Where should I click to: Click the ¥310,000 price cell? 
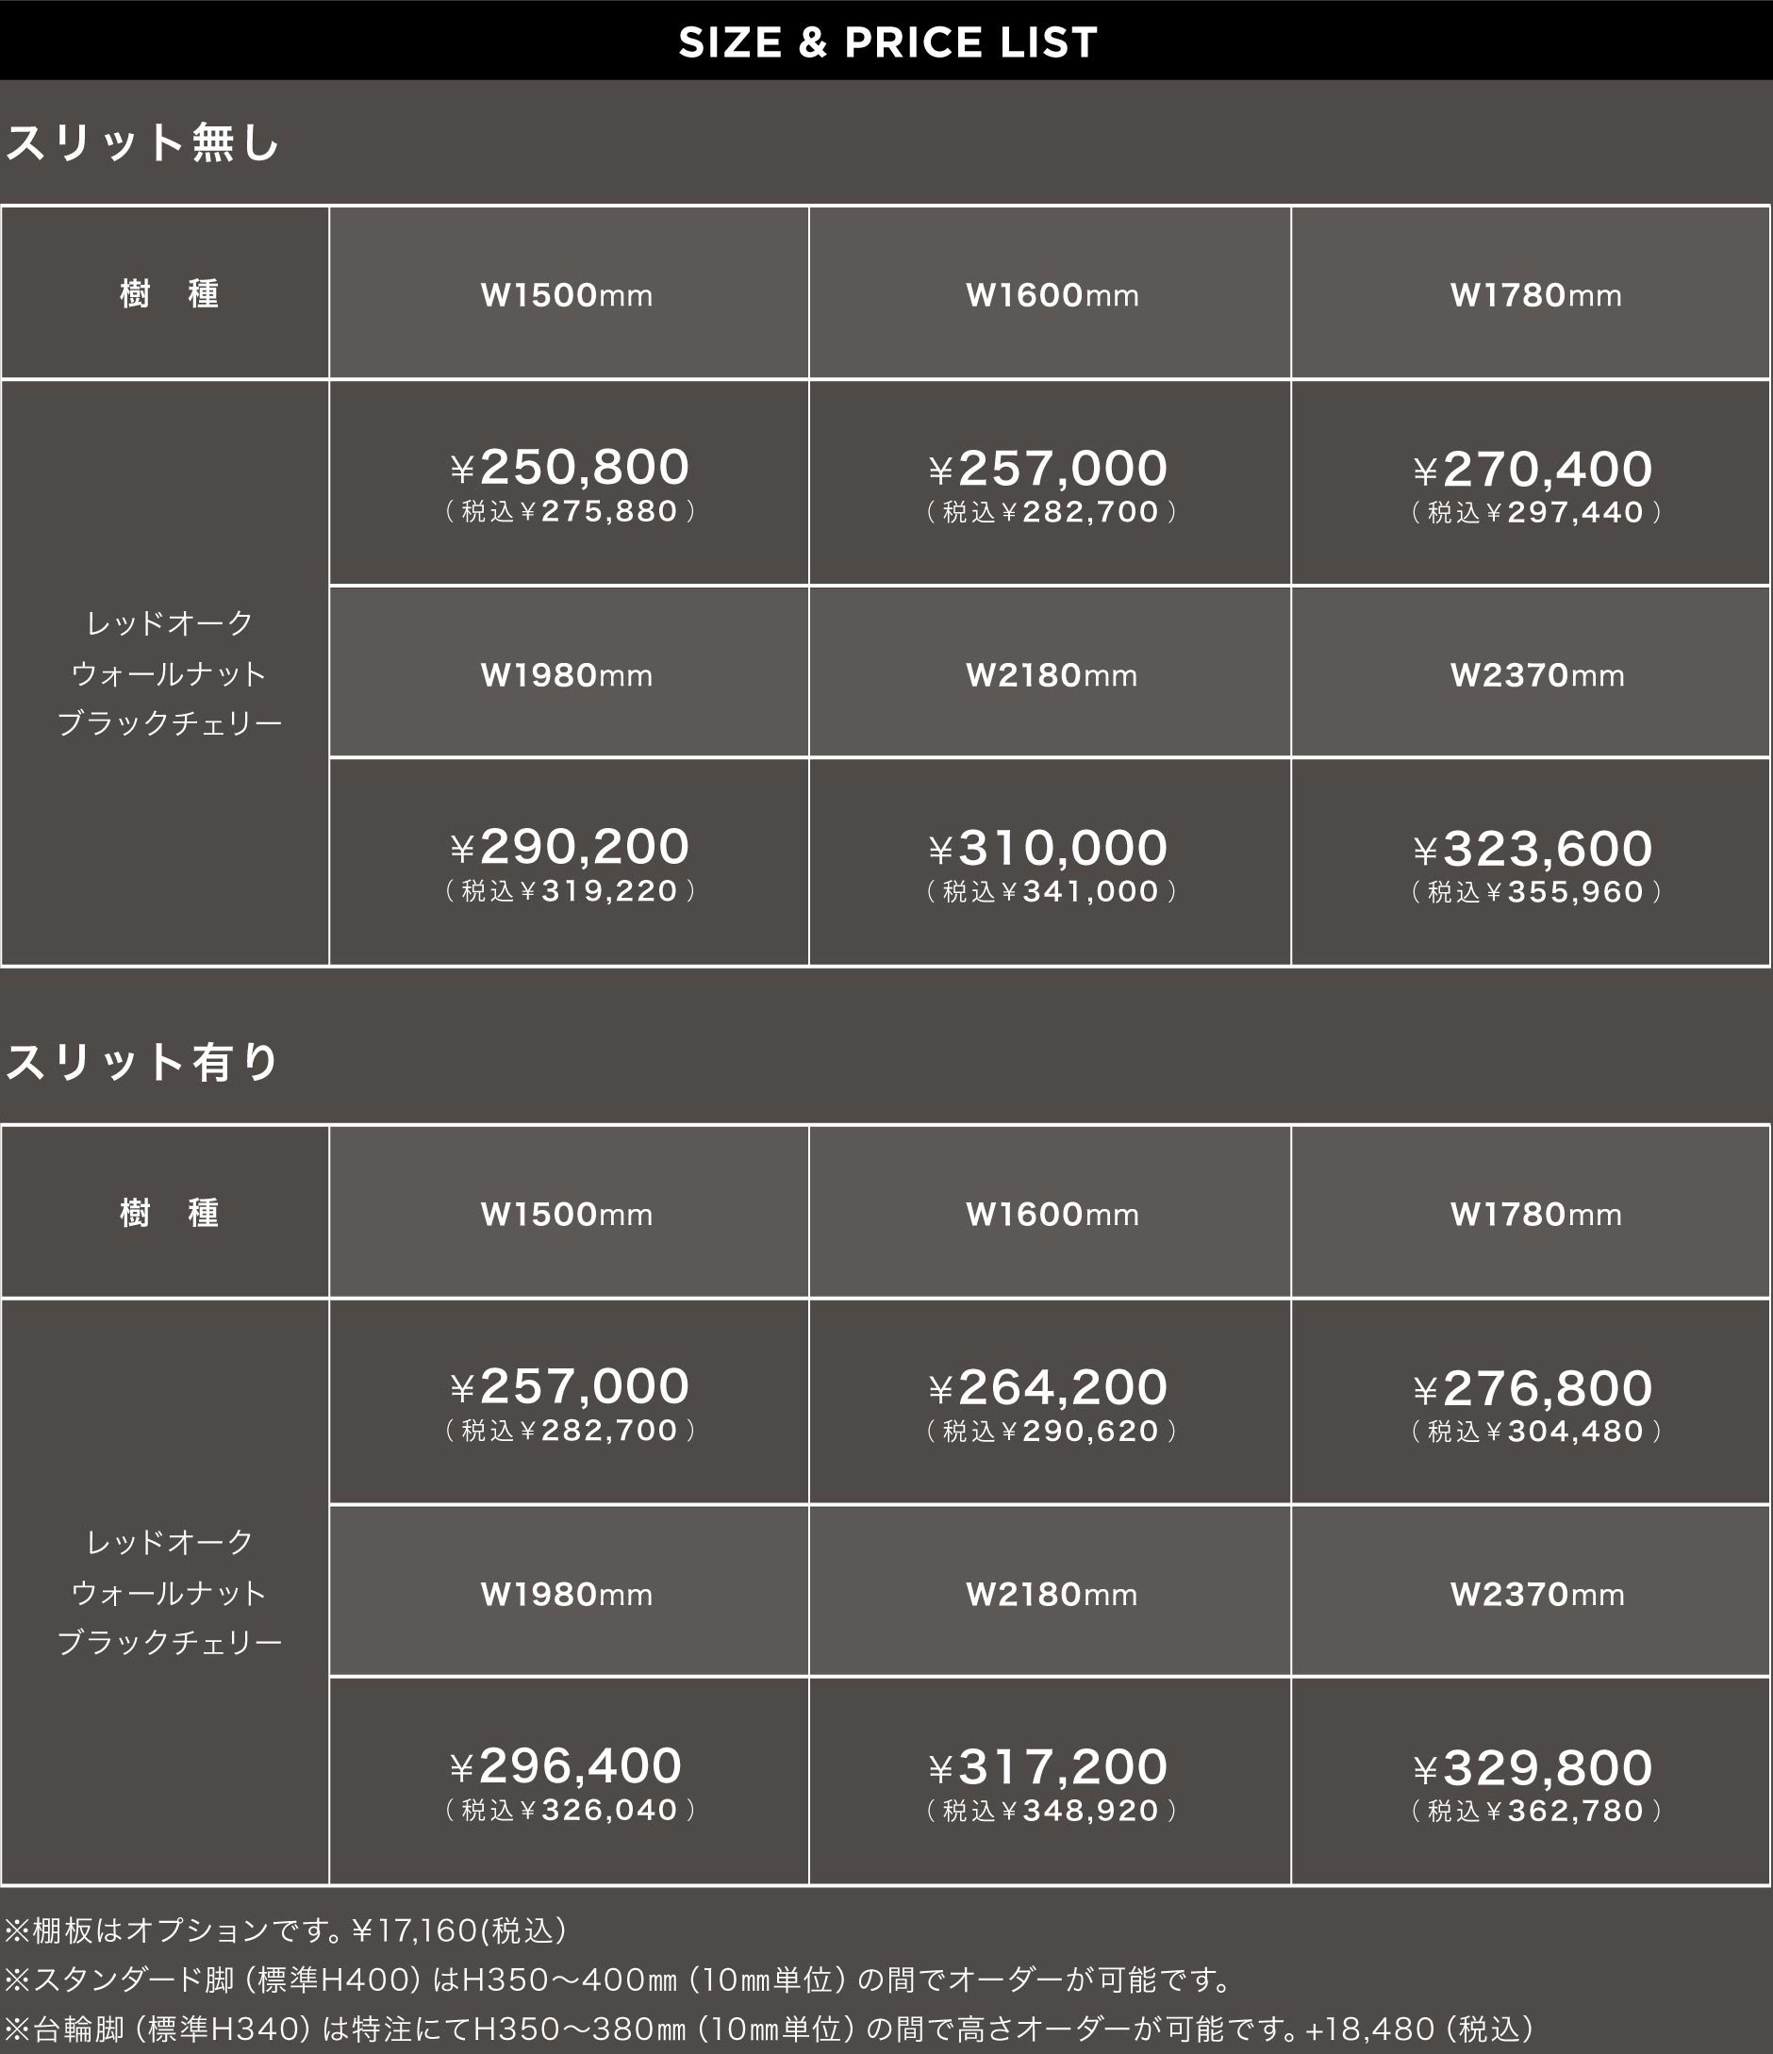pyautogui.click(x=1050, y=863)
